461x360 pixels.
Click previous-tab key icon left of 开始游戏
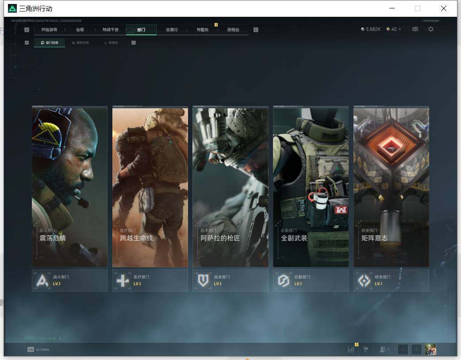click(x=27, y=30)
